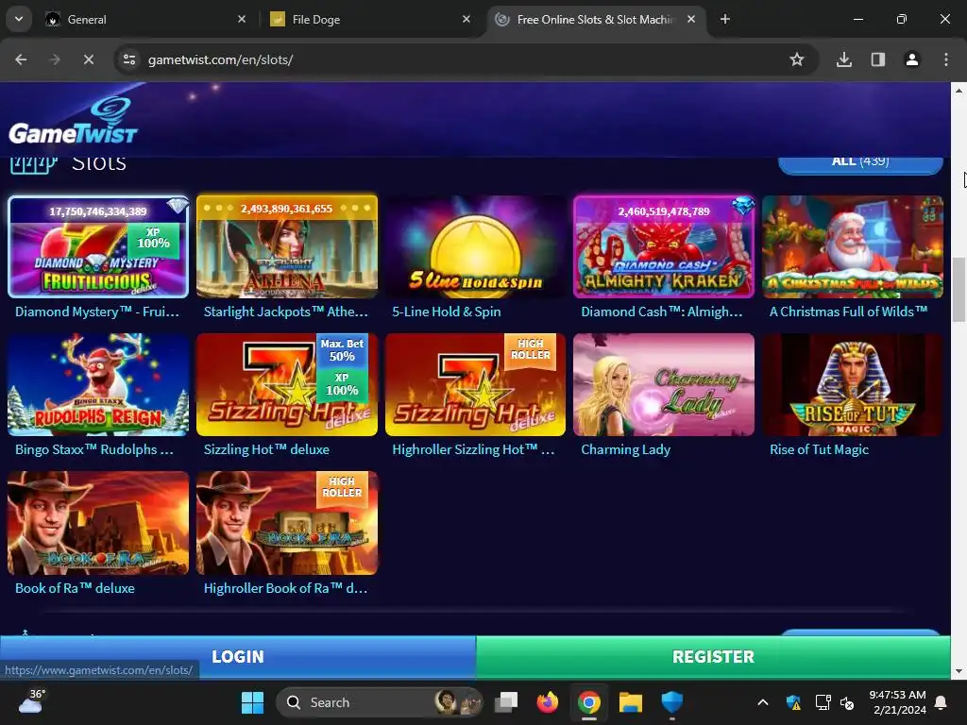Click the 'Diamond Mystery™ - Frui…' title link
The image size is (967, 725).
click(97, 312)
